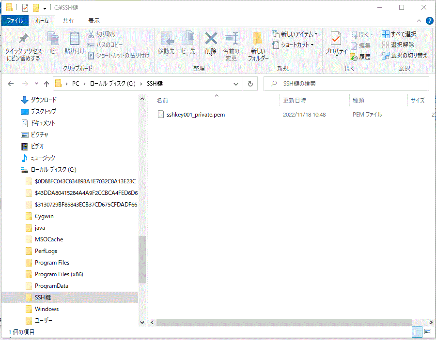
Task: Open the address bar history dropdown
Action: (236, 84)
